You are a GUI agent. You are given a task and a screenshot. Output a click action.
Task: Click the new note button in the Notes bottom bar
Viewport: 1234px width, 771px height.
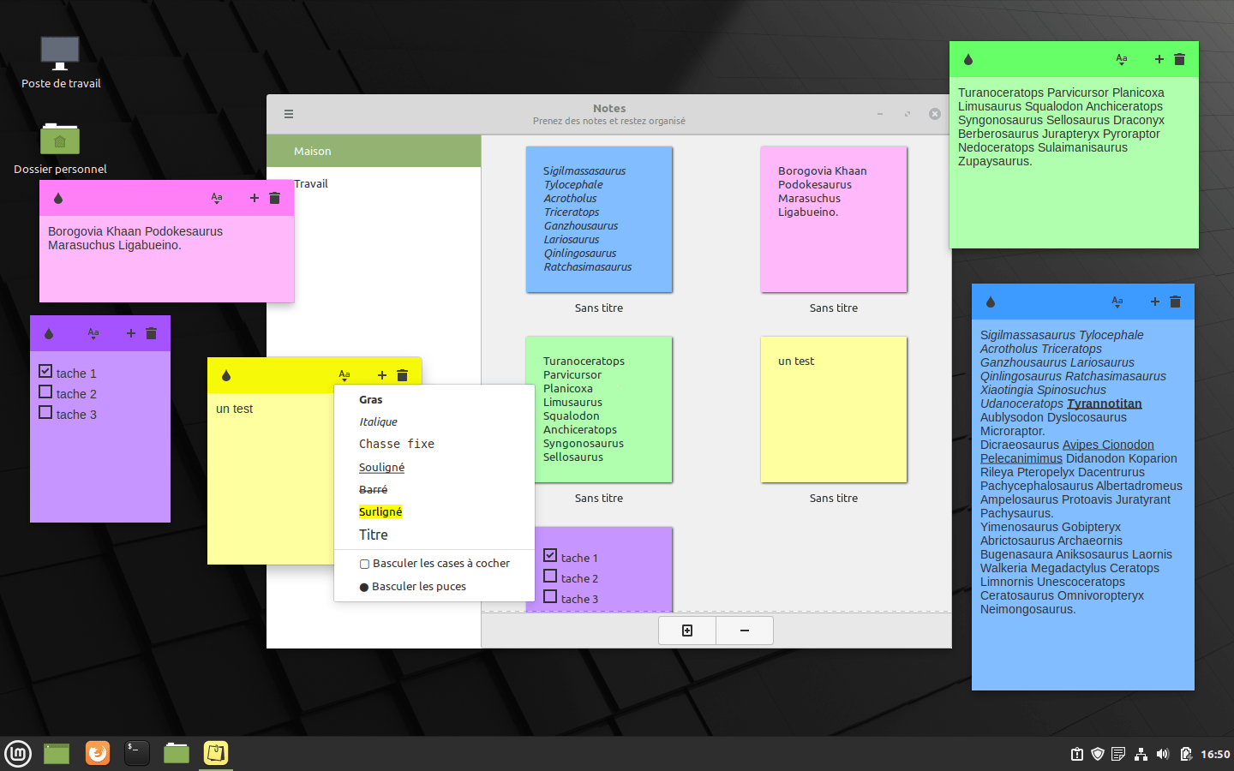686,631
